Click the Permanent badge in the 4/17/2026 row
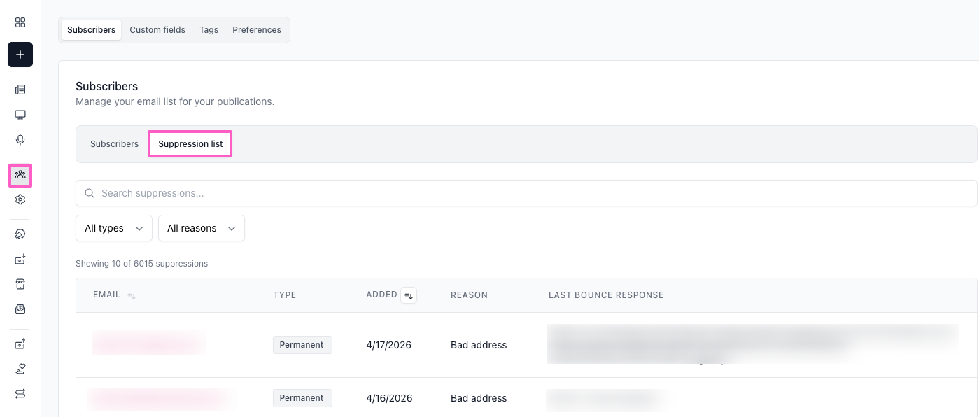979x417 pixels. coord(302,345)
